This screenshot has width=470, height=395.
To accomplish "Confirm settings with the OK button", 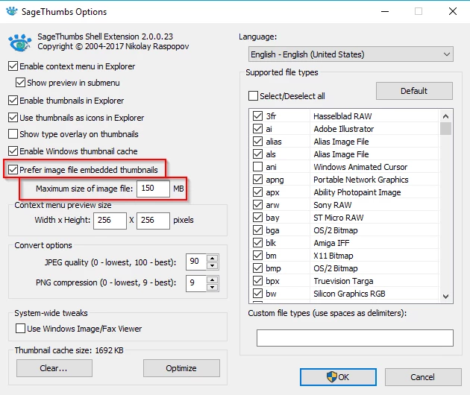I will point(338,377).
